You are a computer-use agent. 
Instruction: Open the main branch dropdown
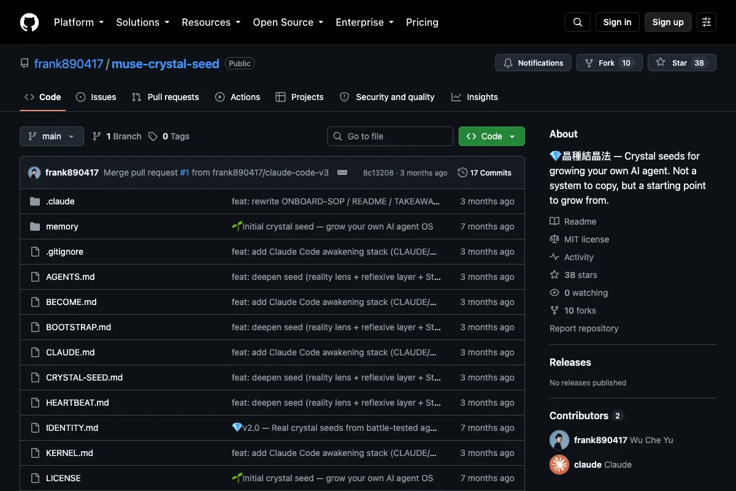pos(52,136)
